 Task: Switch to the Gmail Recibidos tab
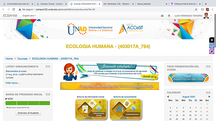click(x=118, y=4)
